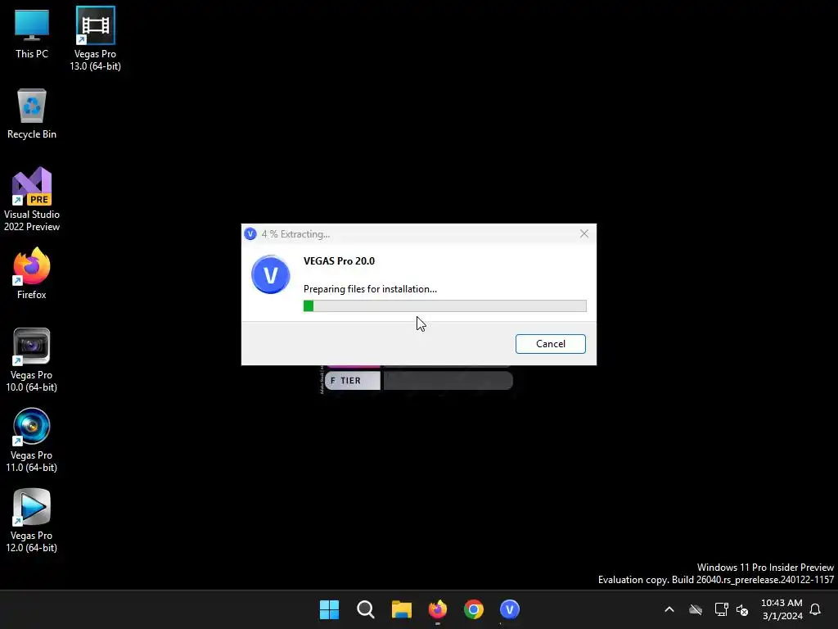Select the Firefox desktop shortcut
This screenshot has width=838, height=629.
tap(32, 274)
